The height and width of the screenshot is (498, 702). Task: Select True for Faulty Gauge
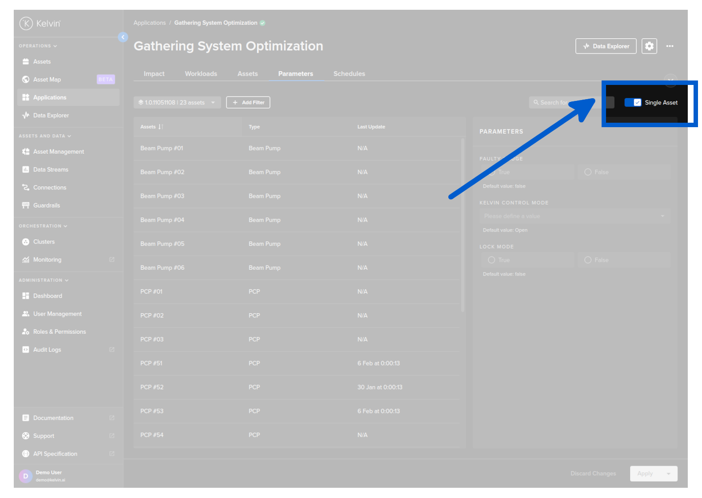click(x=492, y=172)
